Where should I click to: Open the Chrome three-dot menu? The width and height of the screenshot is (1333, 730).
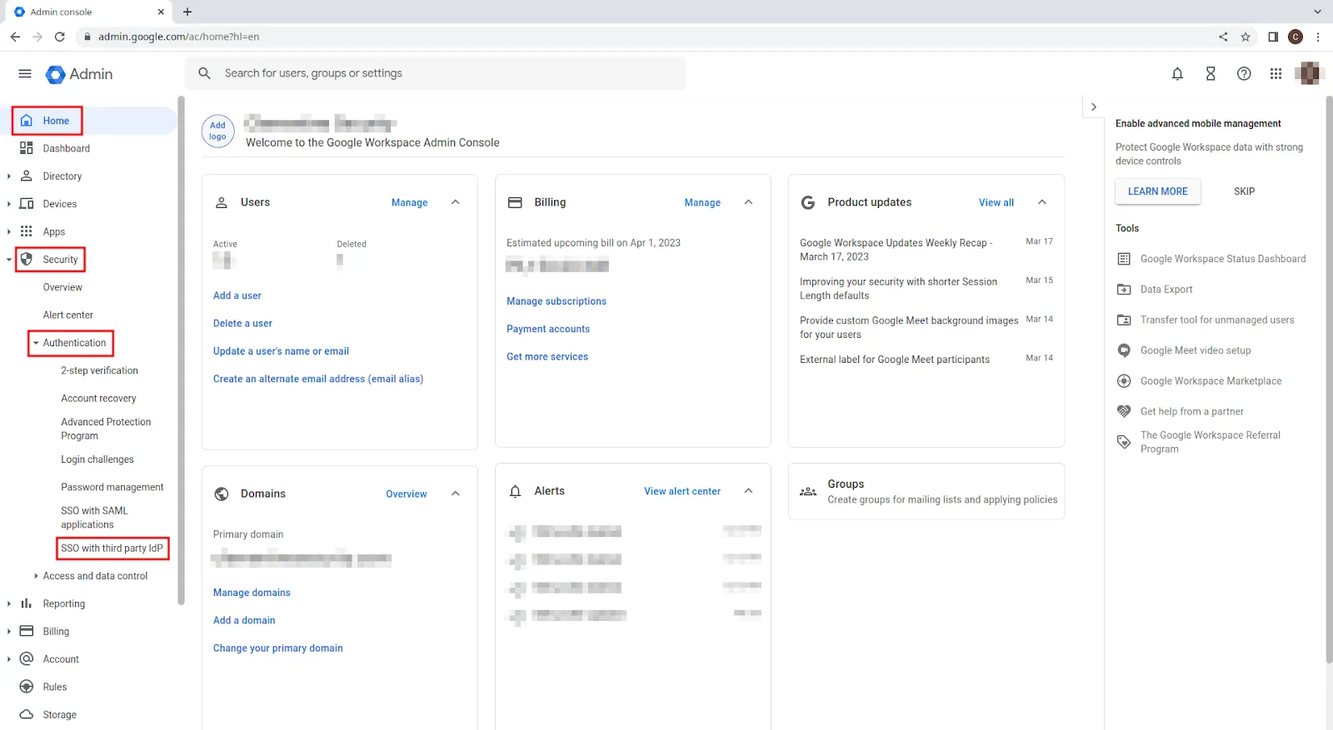tap(1318, 37)
